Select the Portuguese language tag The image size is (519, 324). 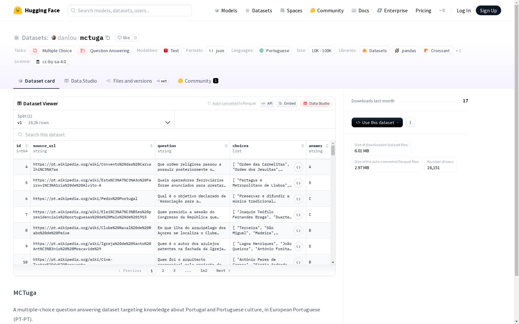pos(274,51)
